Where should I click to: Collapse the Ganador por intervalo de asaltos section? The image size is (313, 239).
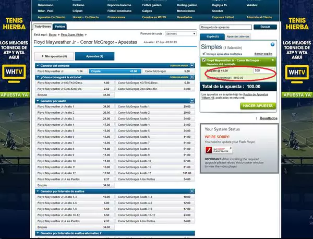coord(38,192)
